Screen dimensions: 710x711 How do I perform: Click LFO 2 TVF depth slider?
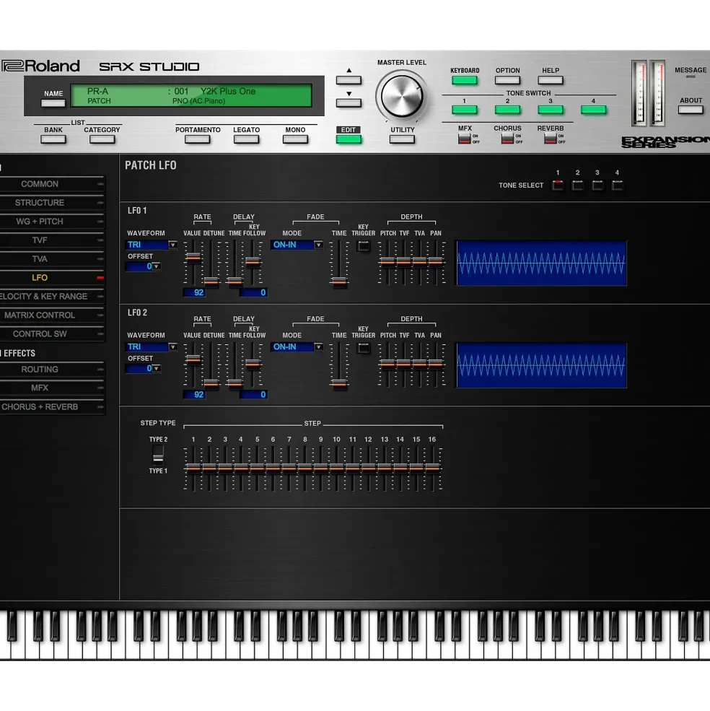click(x=403, y=363)
